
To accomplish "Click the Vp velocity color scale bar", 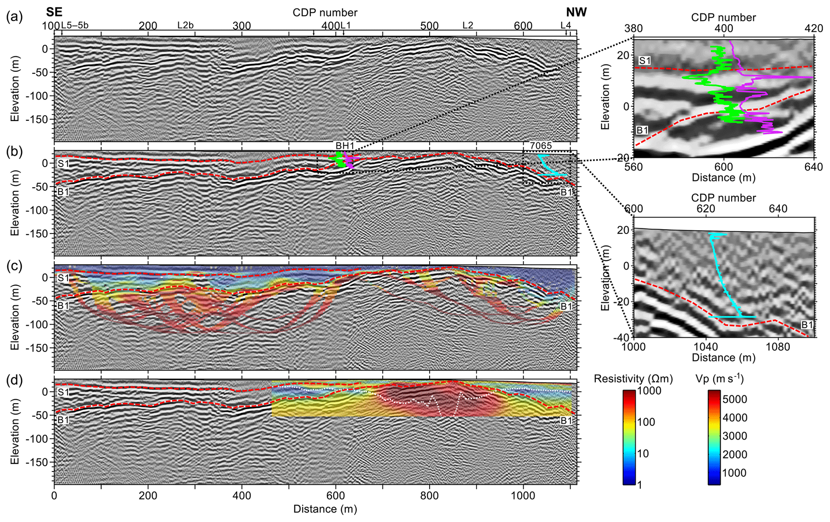I will 714,438.
